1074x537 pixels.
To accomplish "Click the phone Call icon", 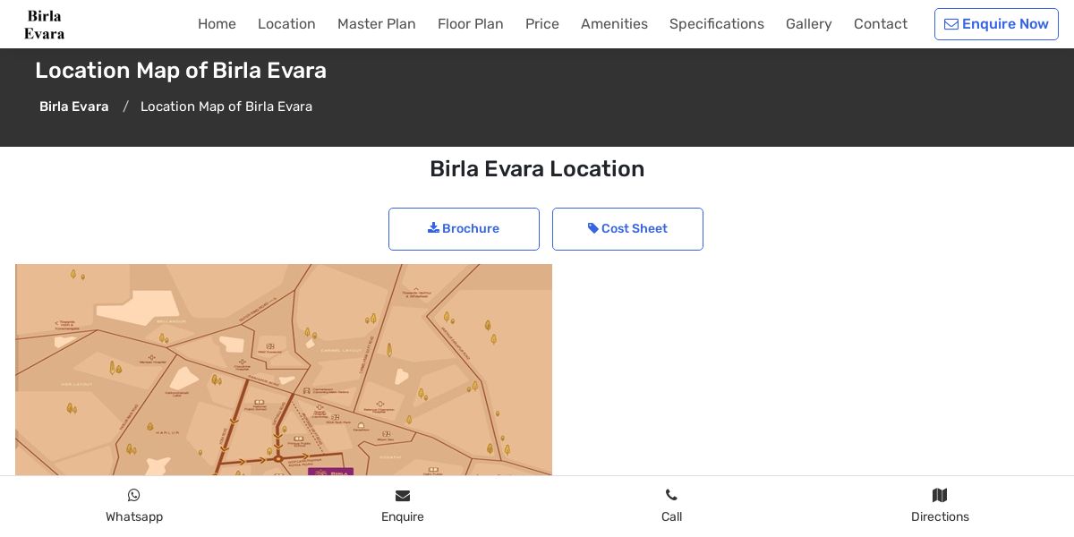I will (x=671, y=495).
